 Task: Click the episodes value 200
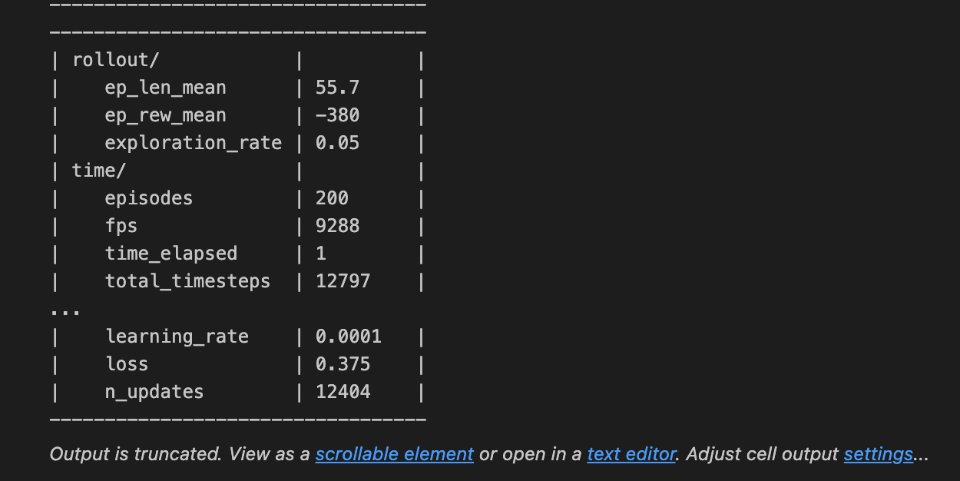coord(332,198)
